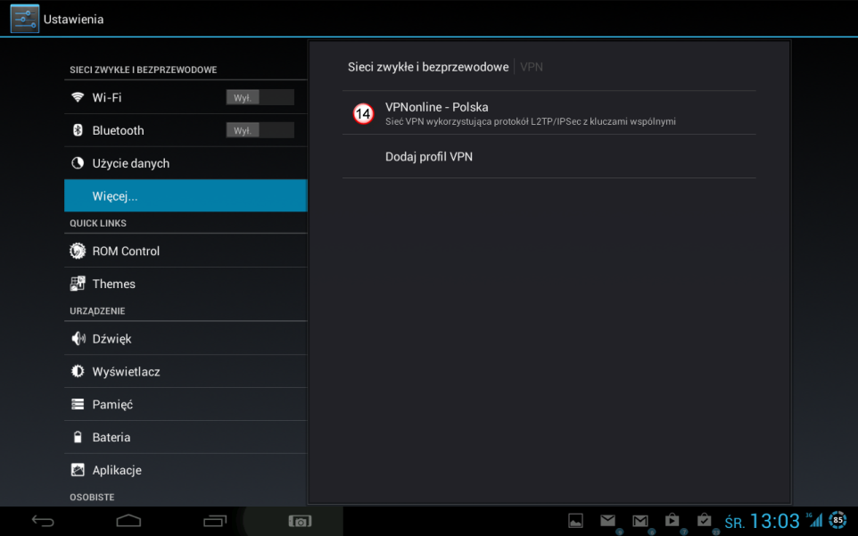Open Pamięć via its storage icon
The height and width of the screenshot is (536, 858).
coord(78,404)
